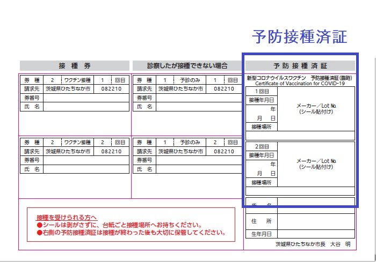Click the red 接種を受けられる方へ heading
The image size is (376, 268).
pyautogui.click(x=67, y=218)
